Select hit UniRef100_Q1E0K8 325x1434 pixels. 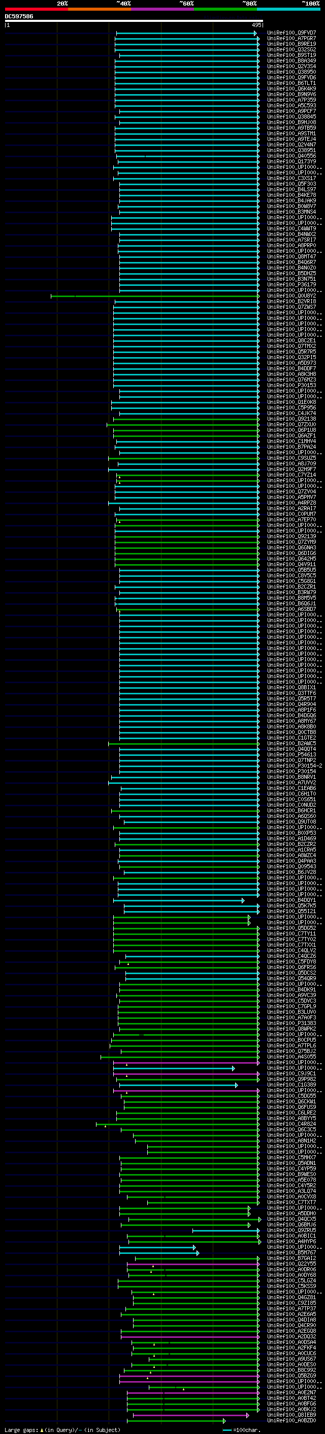click(291, 402)
